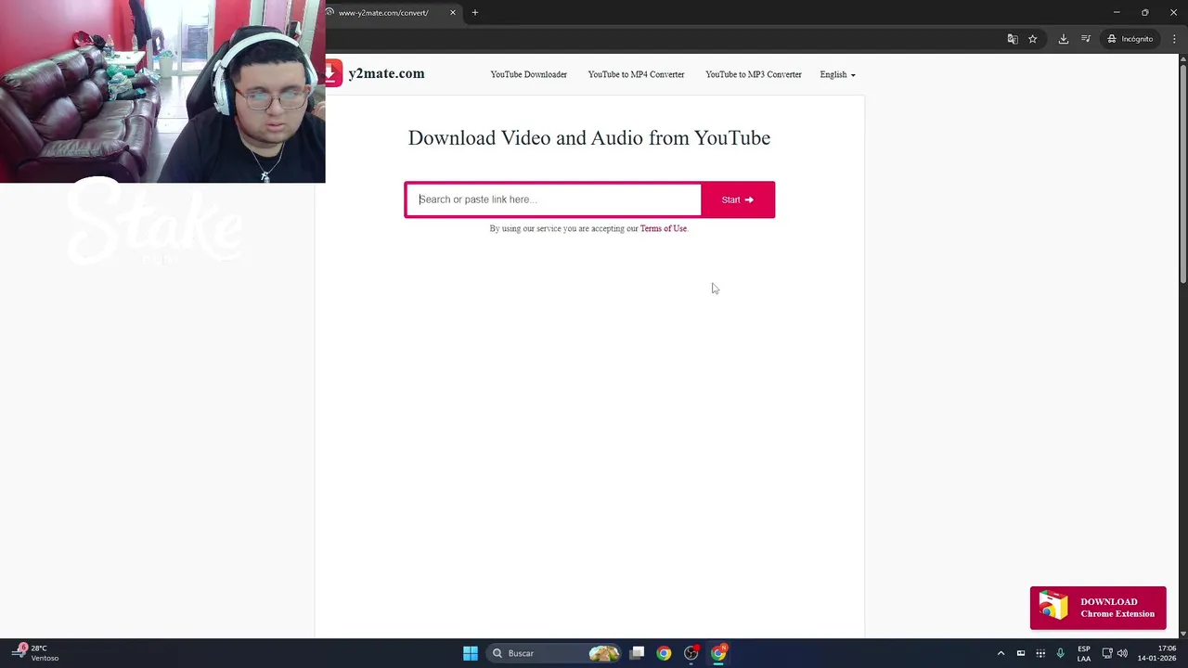
Task: Click the taskbar Buscar search box
Action: coord(554,653)
